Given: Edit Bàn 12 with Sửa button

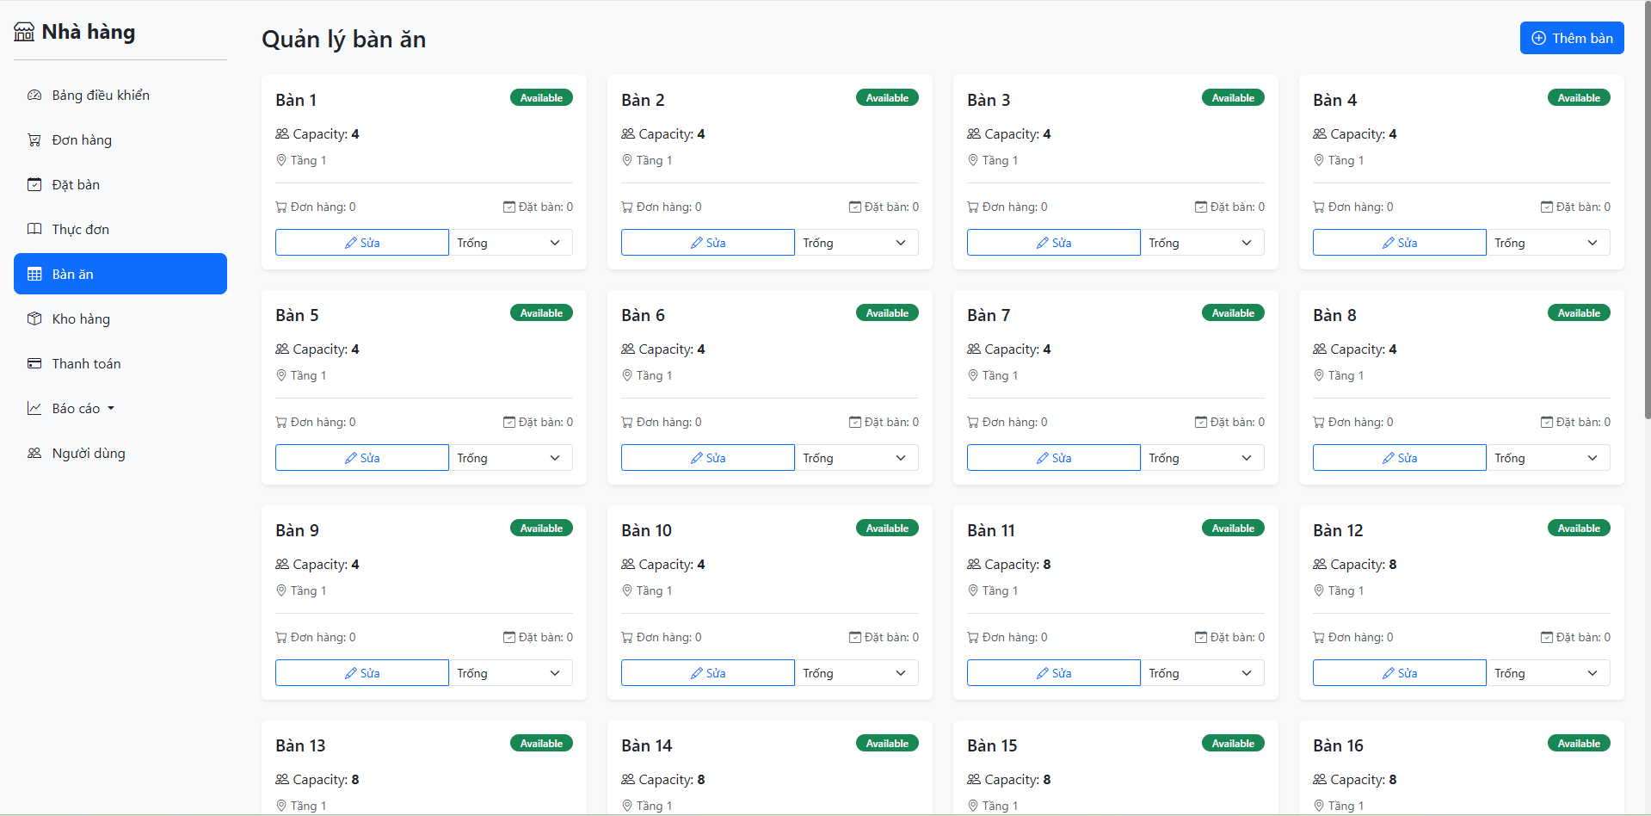Looking at the screenshot, I should click(1399, 673).
